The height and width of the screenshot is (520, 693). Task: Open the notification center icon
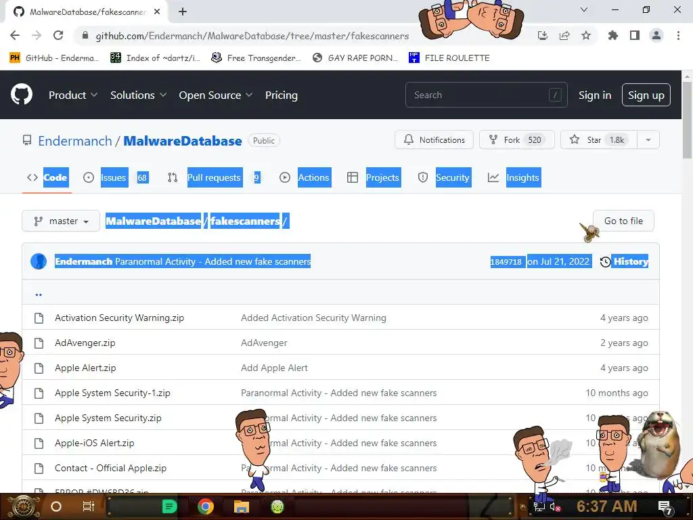[665, 507]
